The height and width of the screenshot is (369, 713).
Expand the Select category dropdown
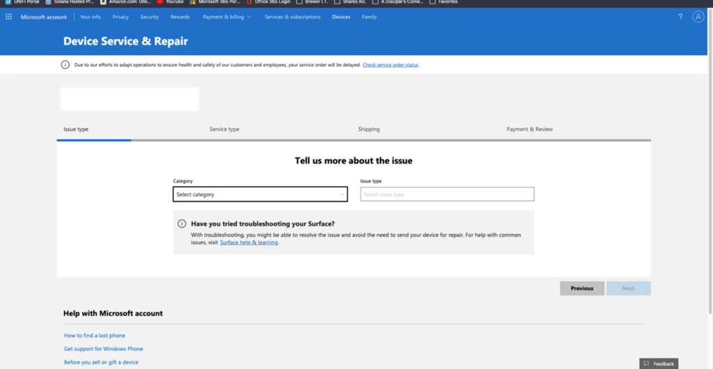[x=260, y=194]
